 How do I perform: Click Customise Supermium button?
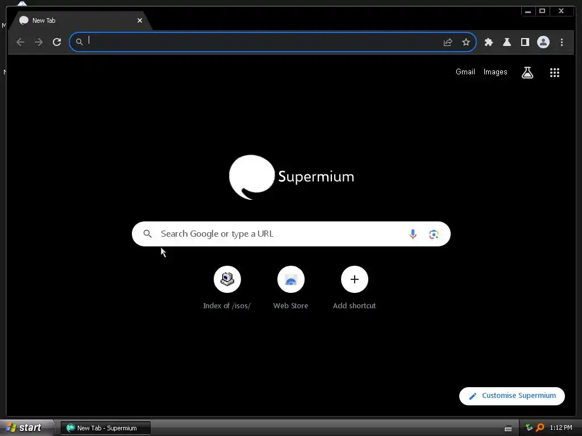(x=512, y=396)
